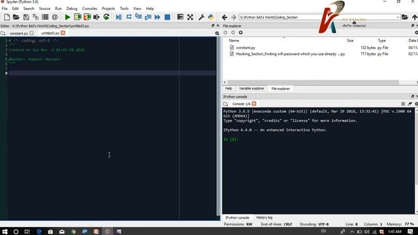
Task: Change to parent directory up arrow
Action: [415, 17]
